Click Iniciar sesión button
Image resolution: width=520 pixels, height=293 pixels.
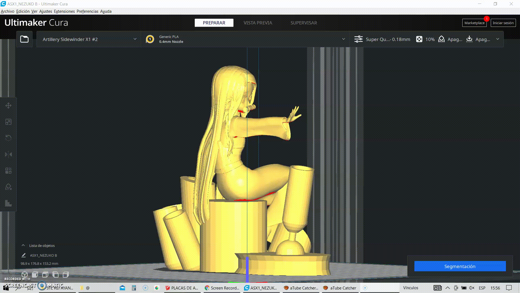pos(503,23)
